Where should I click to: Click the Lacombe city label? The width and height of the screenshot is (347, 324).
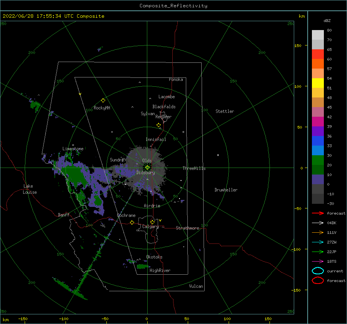167,97
